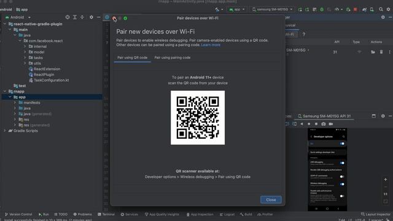Toggle Wireless debugging switch on phone
The height and width of the screenshot is (221, 393).
(x=342, y=184)
